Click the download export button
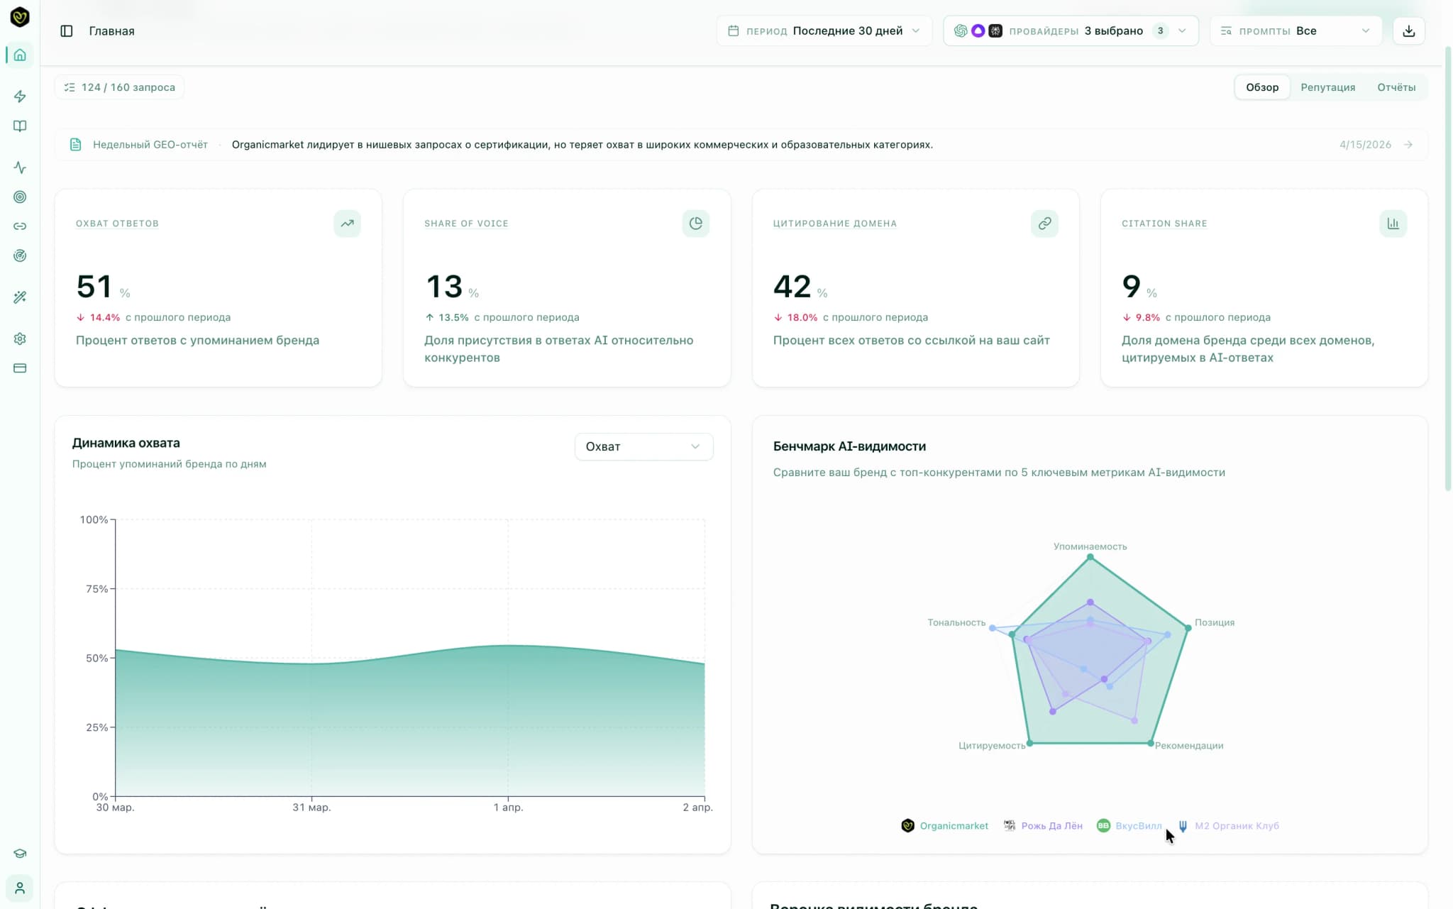 coord(1408,31)
